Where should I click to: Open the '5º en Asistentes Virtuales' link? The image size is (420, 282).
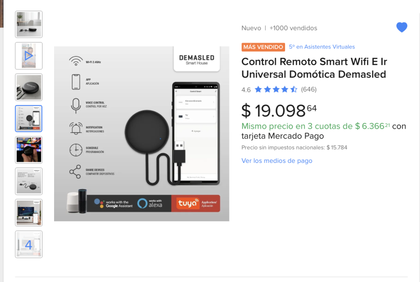[322, 47]
